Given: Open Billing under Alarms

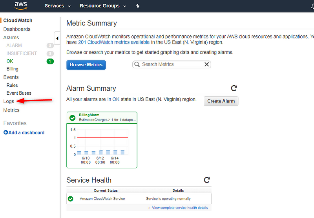Looking at the screenshot, I should (13, 69).
